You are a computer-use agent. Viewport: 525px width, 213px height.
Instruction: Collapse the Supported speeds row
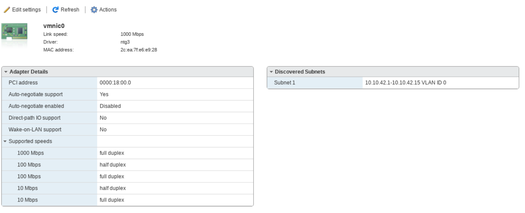5,141
